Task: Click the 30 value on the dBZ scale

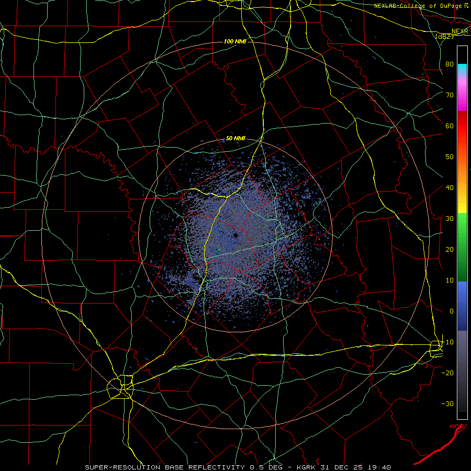Action: click(x=450, y=218)
